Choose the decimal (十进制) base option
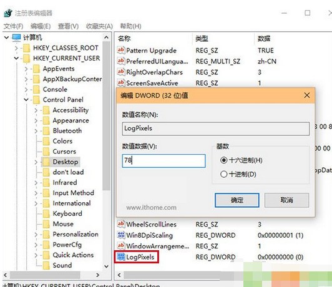This screenshot has width=332, height=287. (223, 174)
